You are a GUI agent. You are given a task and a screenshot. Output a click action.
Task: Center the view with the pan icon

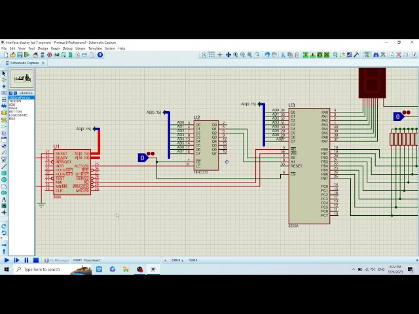pyautogui.click(x=228, y=55)
